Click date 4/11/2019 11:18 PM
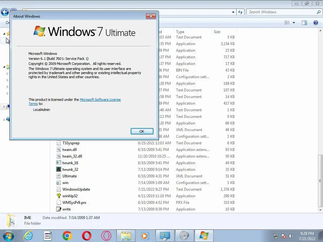This screenshot has height=242, width=323. [154, 196]
